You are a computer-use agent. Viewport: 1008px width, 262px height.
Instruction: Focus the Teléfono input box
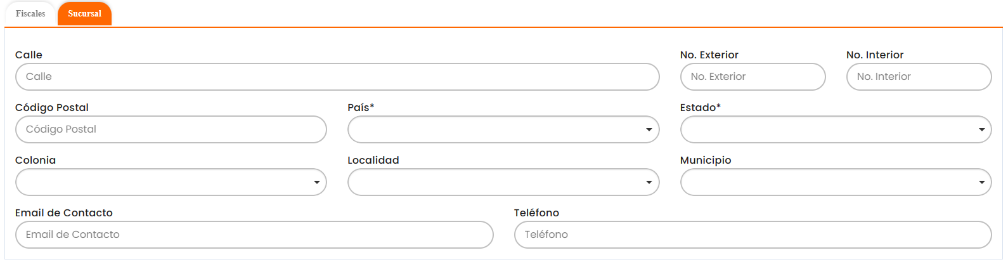[753, 235]
